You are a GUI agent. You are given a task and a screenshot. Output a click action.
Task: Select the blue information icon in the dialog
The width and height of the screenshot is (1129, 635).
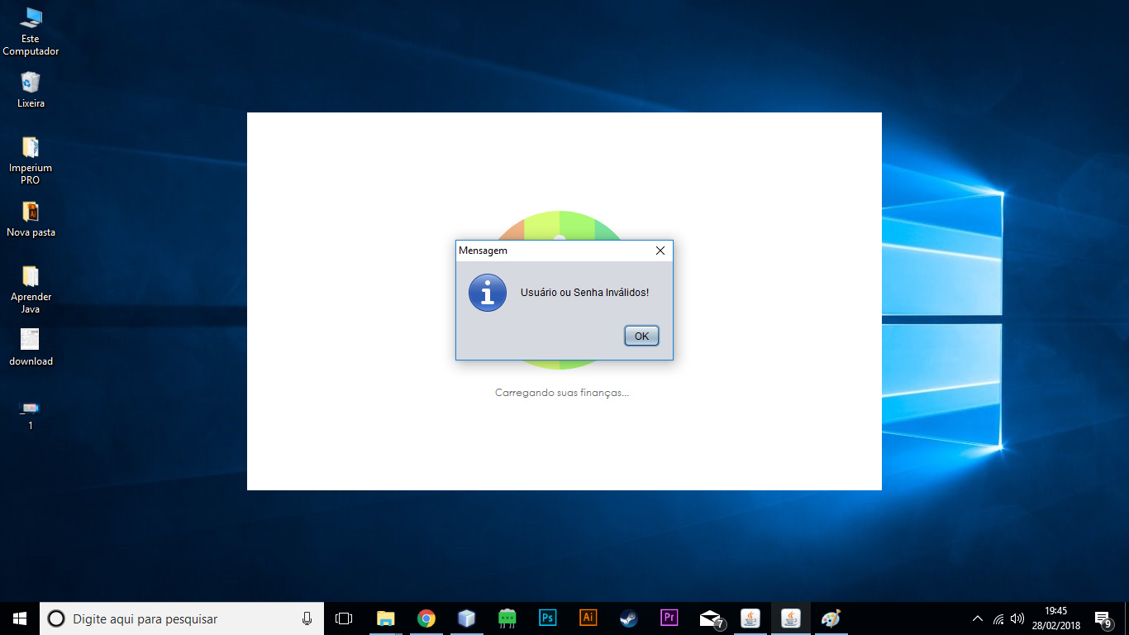click(x=488, y=293)
